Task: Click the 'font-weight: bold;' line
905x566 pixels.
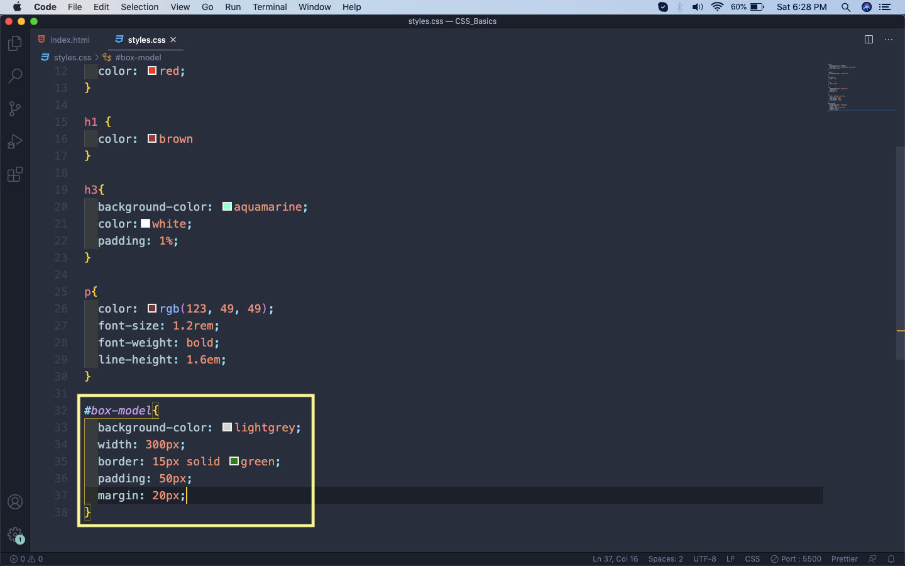Action: (x=159, y=342)
